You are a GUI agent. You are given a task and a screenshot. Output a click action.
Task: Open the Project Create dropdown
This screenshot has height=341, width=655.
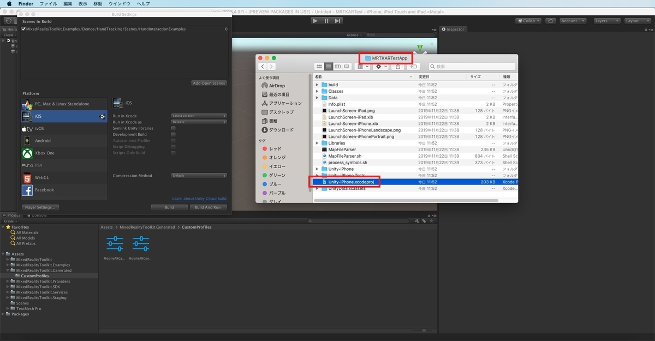(10, 221)
